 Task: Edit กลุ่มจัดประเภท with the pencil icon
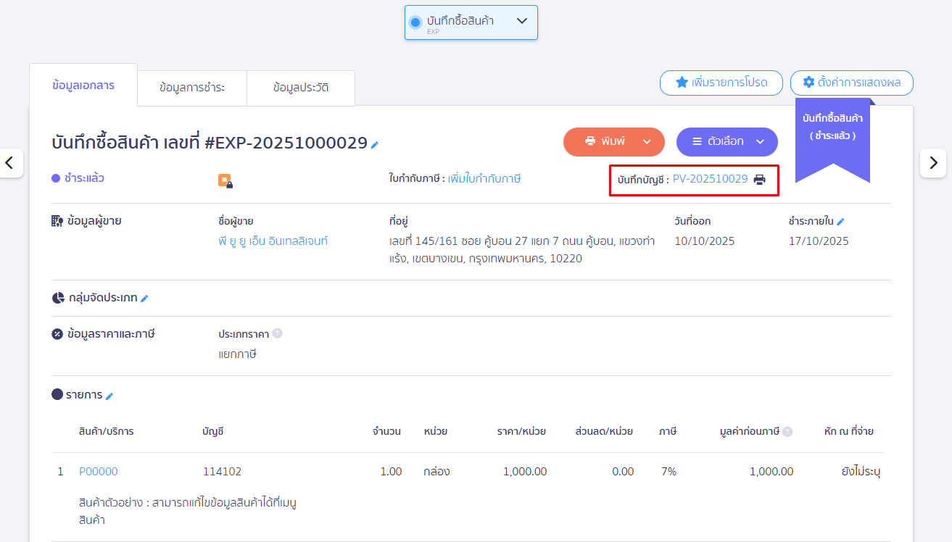point(144,299)
